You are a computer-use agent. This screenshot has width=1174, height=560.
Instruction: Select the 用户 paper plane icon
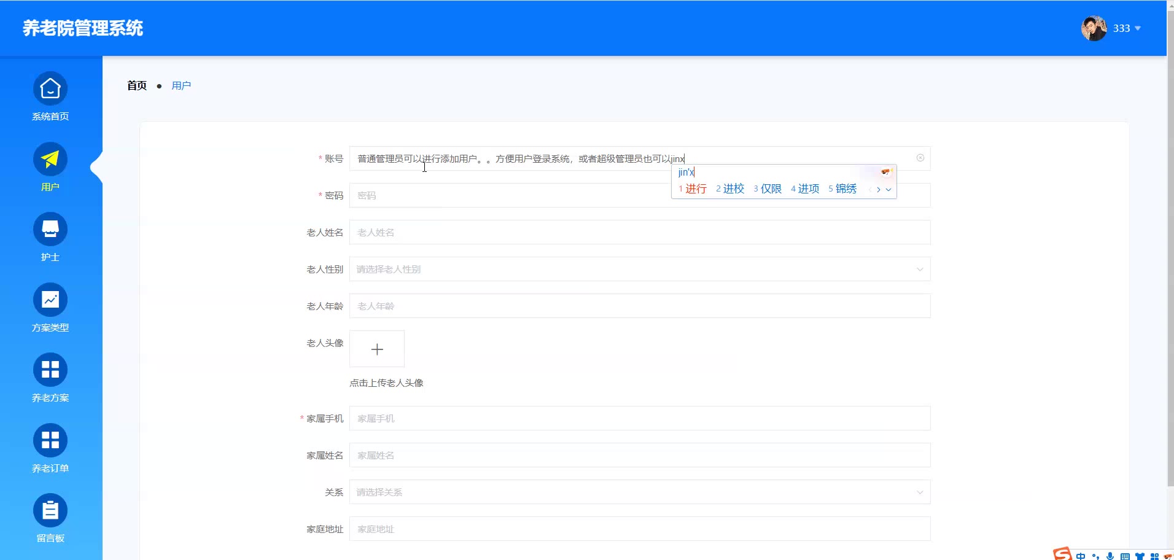[50, 160]
